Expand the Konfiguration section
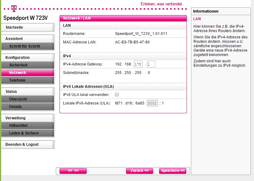 pos(27,58)
